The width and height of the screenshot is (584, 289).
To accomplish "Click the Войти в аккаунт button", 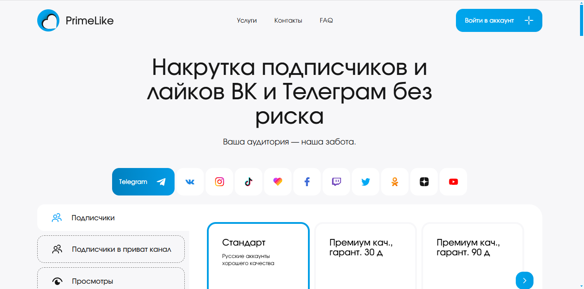I will point(499,20).
